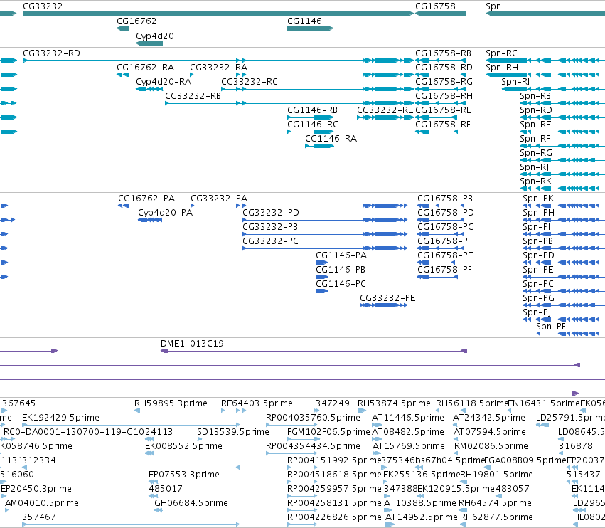The image size is (605, 528).
Task: Select protein CG33232-PA
Action: point(219,199)
